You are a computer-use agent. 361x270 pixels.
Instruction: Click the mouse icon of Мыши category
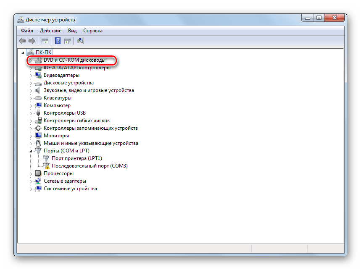click(38, 143)
